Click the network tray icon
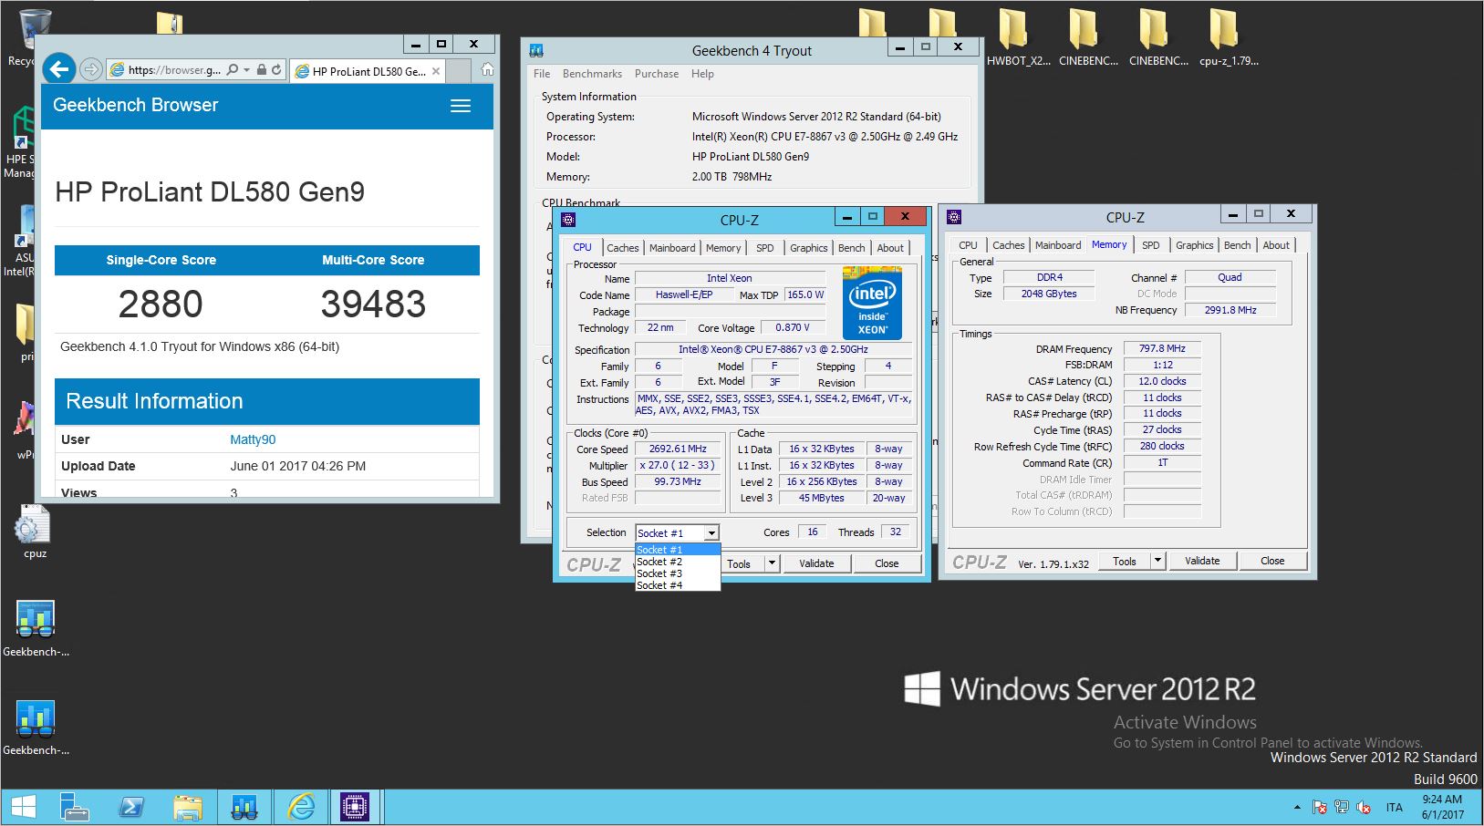This screenshot has height=826, width=1484. point(1342,807)
